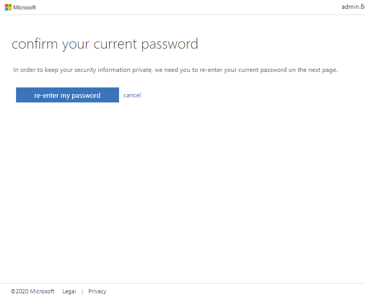
Task: Open the Legal link in footer
Action: coord(69,291)
